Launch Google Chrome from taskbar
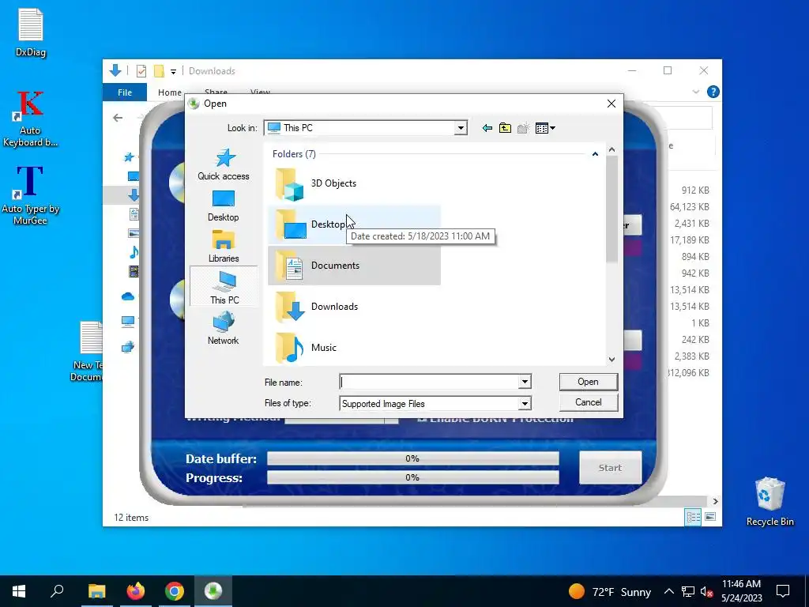 [x=175, y=591]
